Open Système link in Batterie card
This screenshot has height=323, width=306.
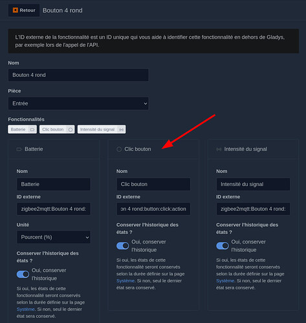pyautogui.click(x=25, y=309)
